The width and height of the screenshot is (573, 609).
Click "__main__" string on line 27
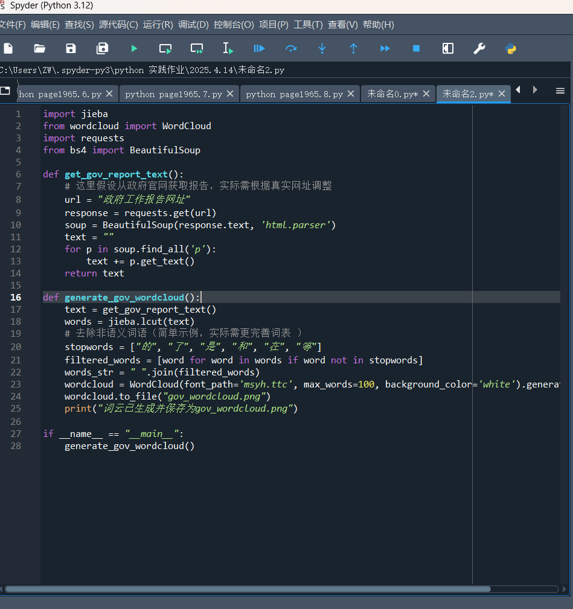(x=152, y=434)
